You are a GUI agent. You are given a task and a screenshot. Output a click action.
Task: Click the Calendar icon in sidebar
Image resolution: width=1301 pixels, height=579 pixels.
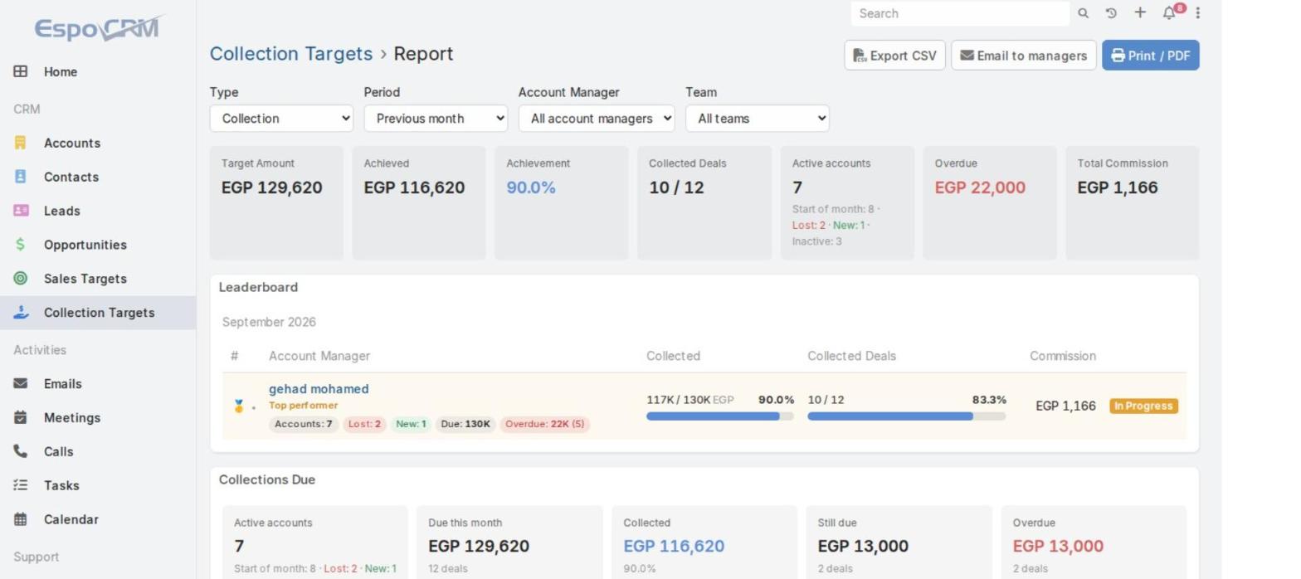pyautogui.click(x=21, y=519)
